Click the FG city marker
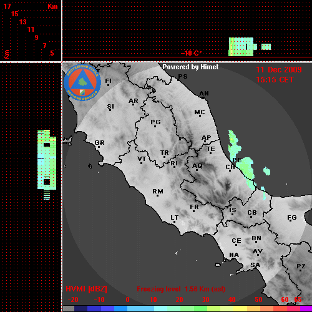Image resolution: width=312 pixels, height=312 pixels. pyautogui.click(x=291, y=220)
